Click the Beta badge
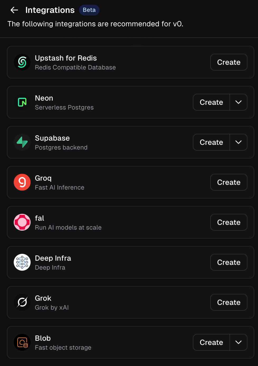258x366 pixels. (x=89, y=10)
